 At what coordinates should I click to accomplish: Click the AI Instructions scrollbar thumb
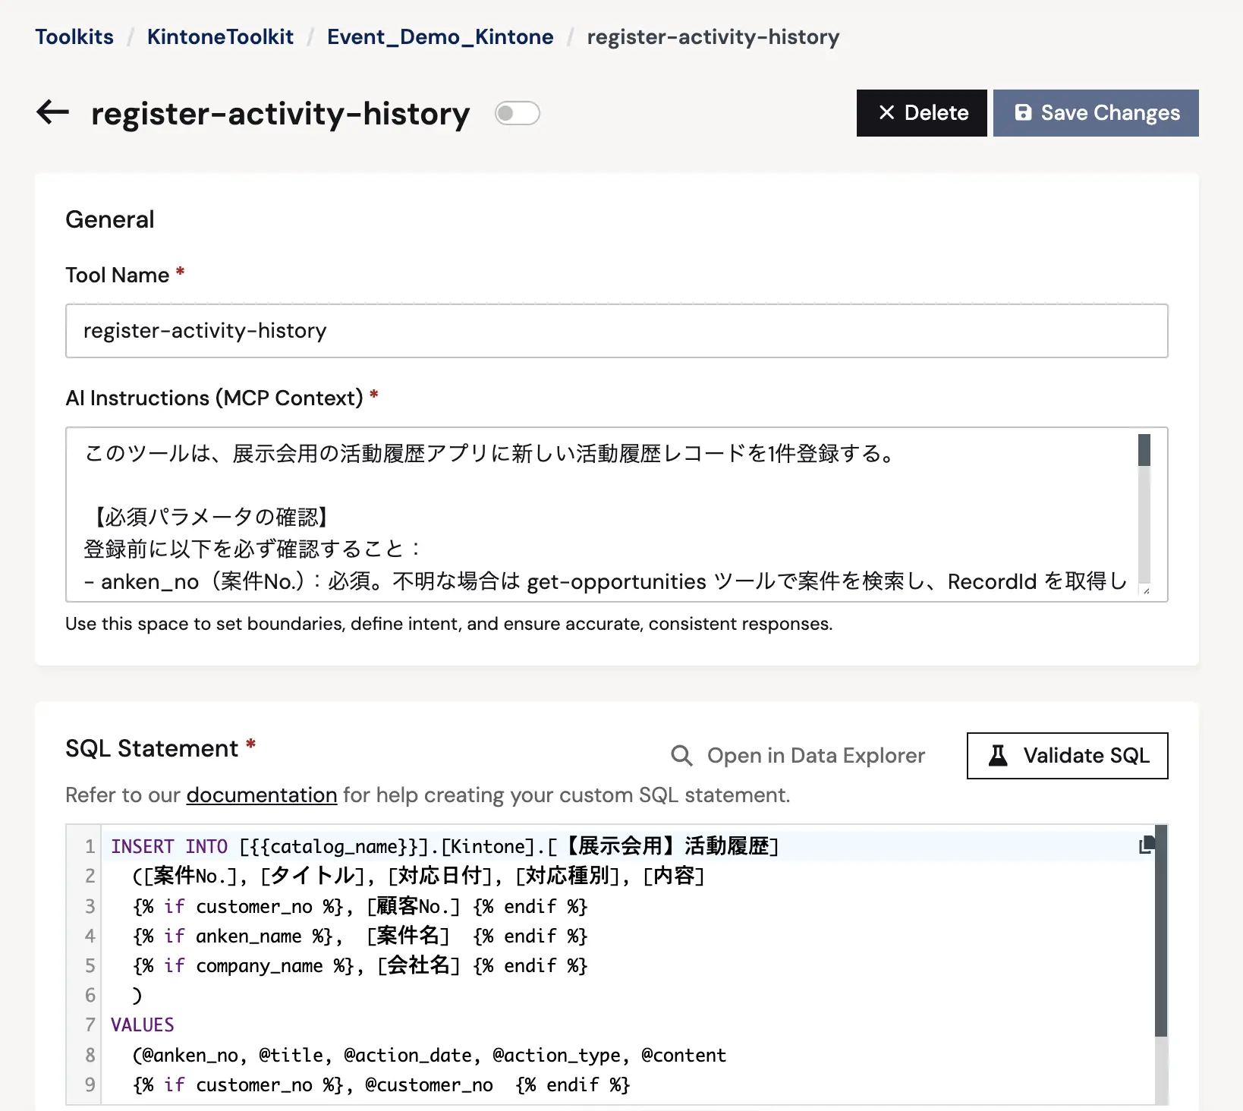click(1144, 450)
